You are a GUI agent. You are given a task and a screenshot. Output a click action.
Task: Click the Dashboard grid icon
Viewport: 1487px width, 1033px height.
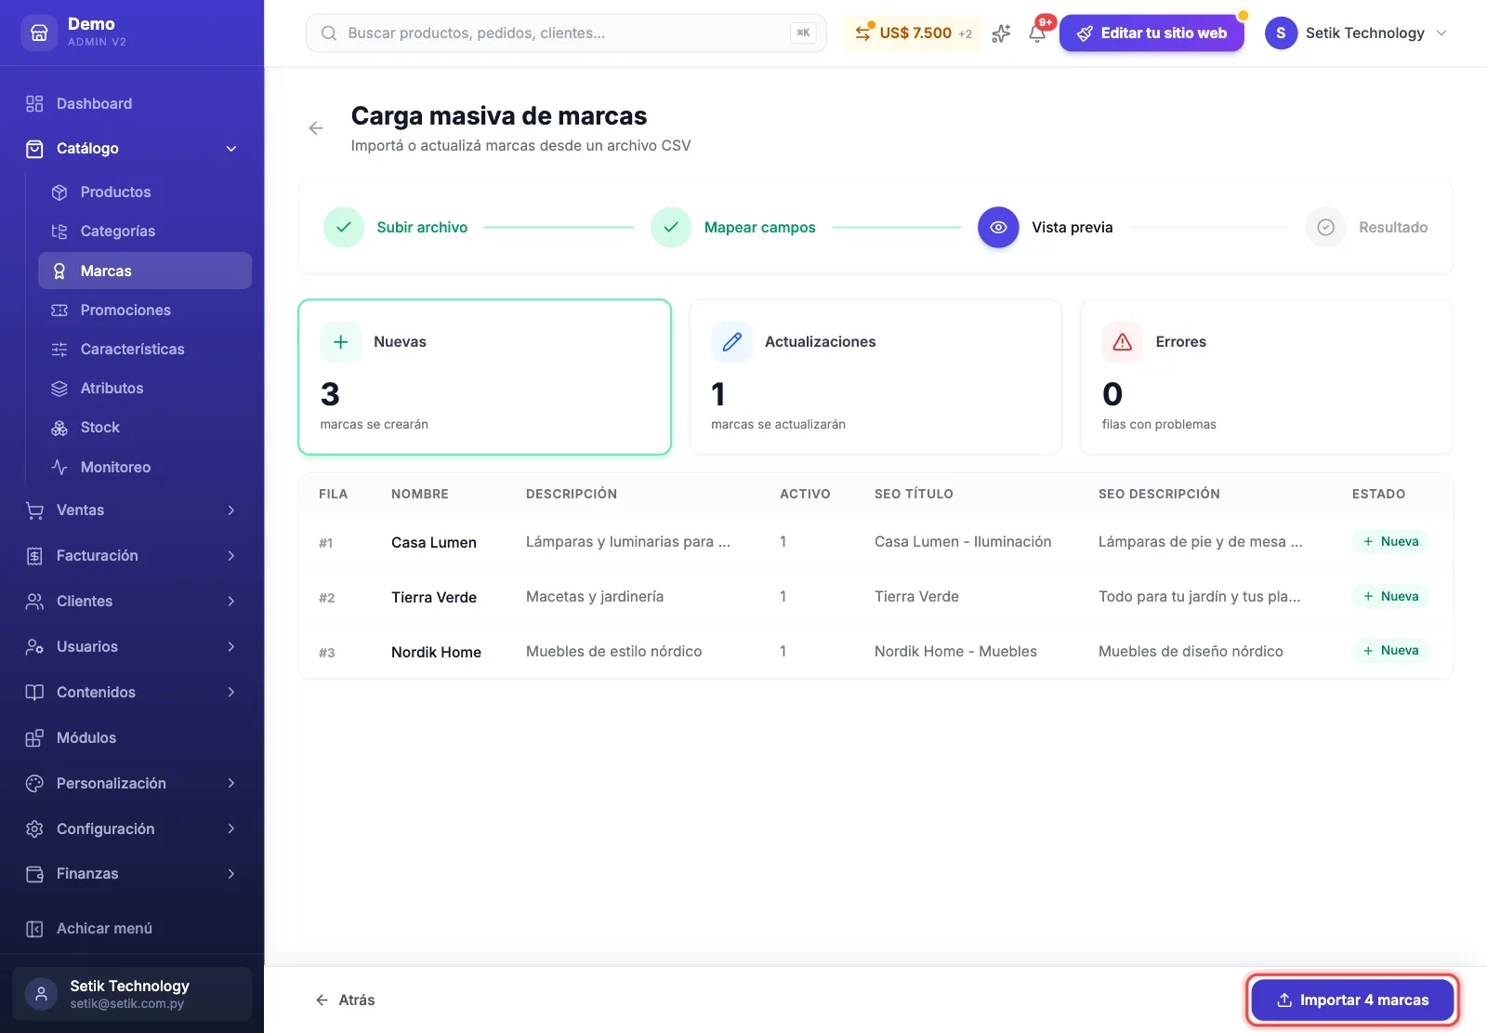pyautogui.click(x=34, y=104)
